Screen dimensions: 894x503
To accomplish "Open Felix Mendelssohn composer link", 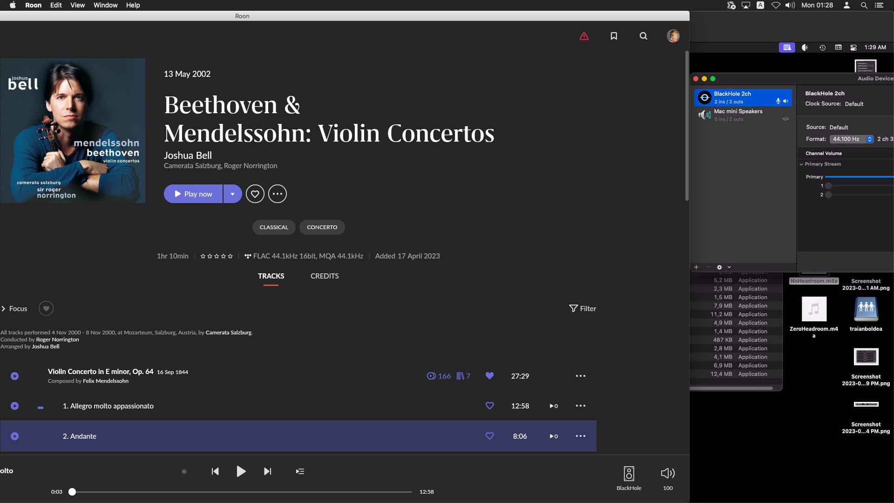I will [x=106, y=381].
